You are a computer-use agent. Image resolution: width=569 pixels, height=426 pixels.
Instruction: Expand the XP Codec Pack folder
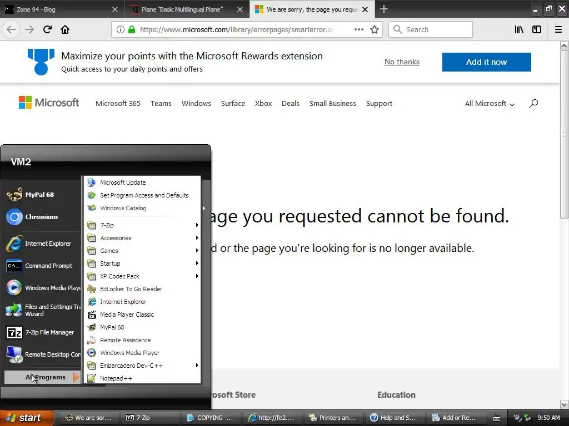tap(142, 276)
